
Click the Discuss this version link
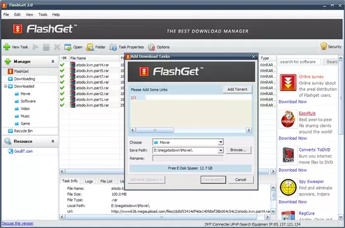[18, 224]
